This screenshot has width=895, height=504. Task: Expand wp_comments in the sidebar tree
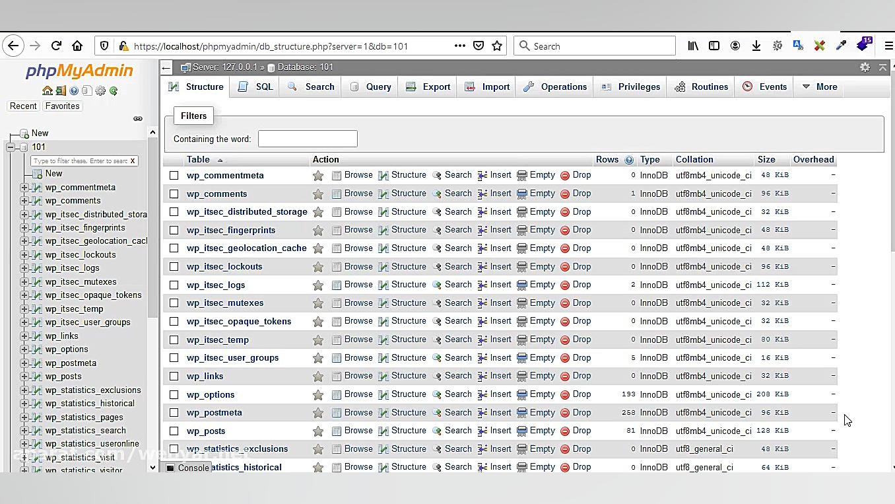point(24,201)
